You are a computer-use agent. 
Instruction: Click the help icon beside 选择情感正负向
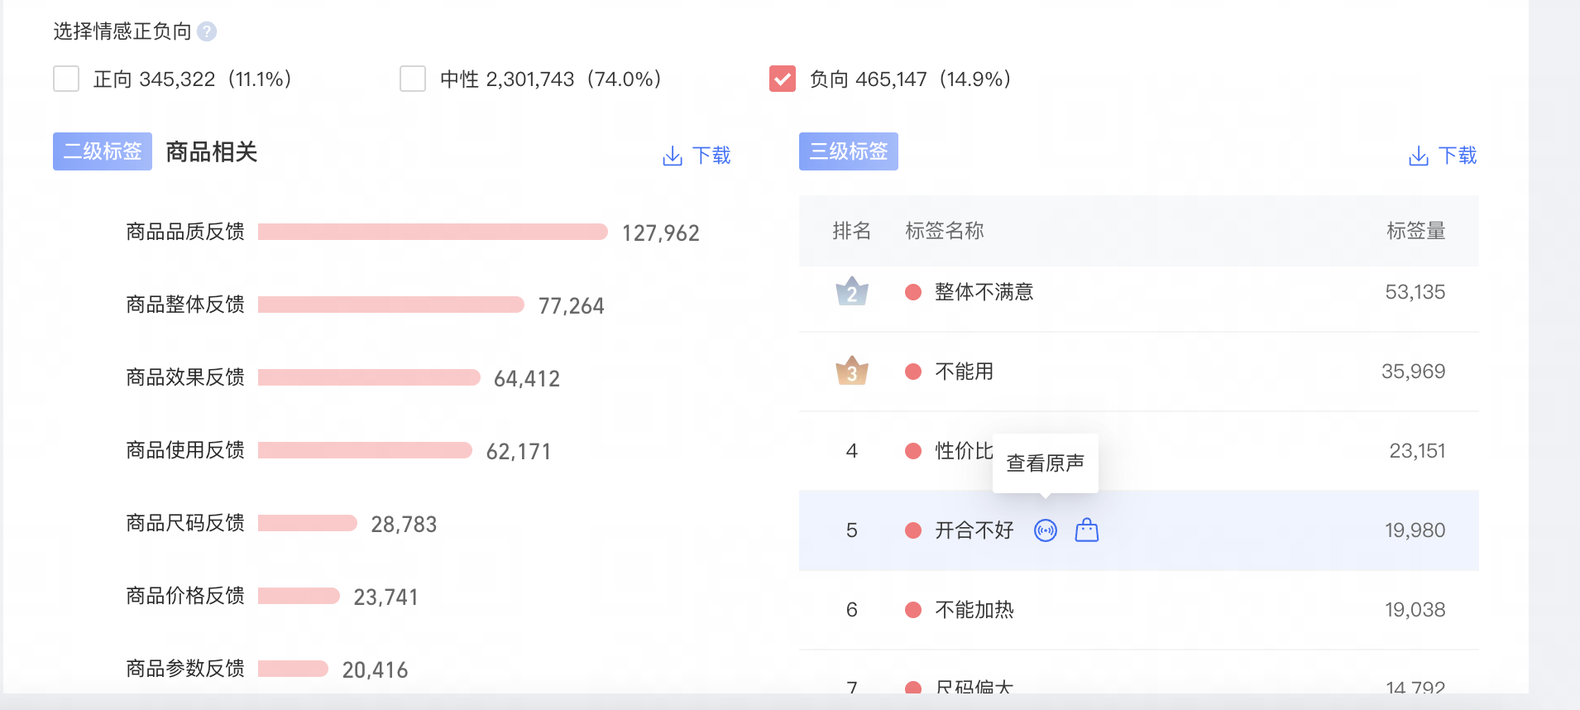click(x=207, y=31)
